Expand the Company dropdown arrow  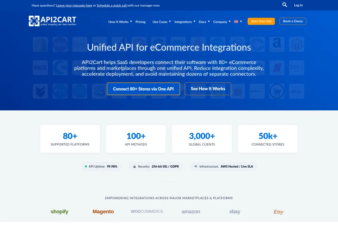(x=230, y=21)
